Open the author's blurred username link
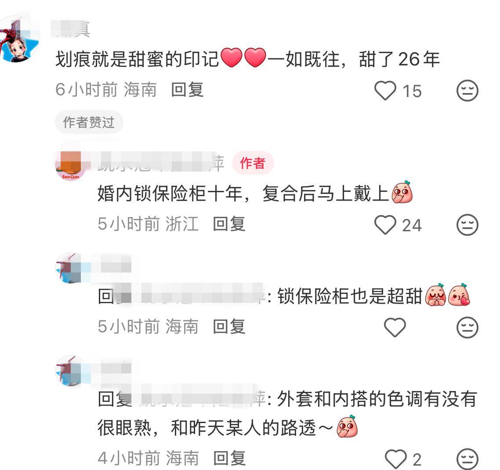The image size is (500, 470). (x=161, y=164)
